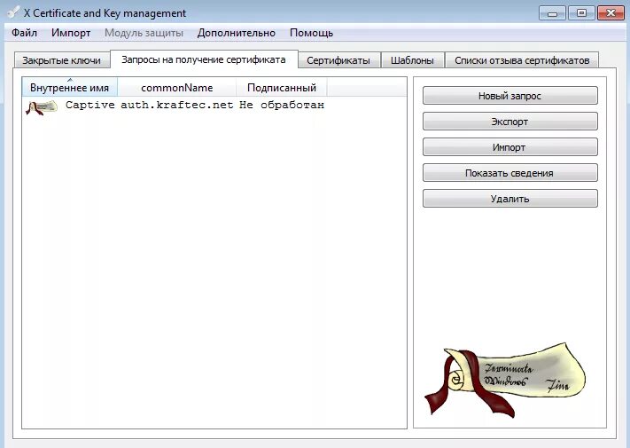
Task: Click the Показать сведения button
Action: tap(509, 173)
